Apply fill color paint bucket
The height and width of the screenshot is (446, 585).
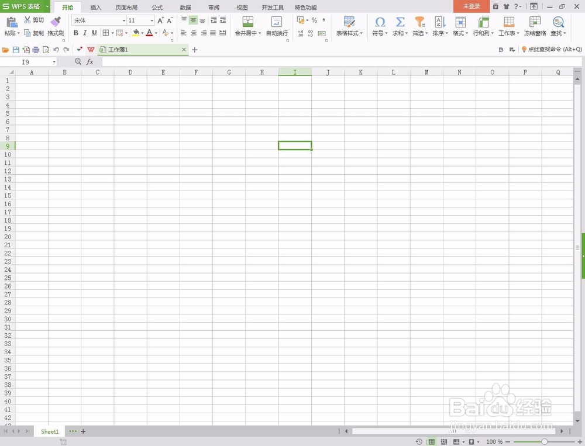point(136,33)
